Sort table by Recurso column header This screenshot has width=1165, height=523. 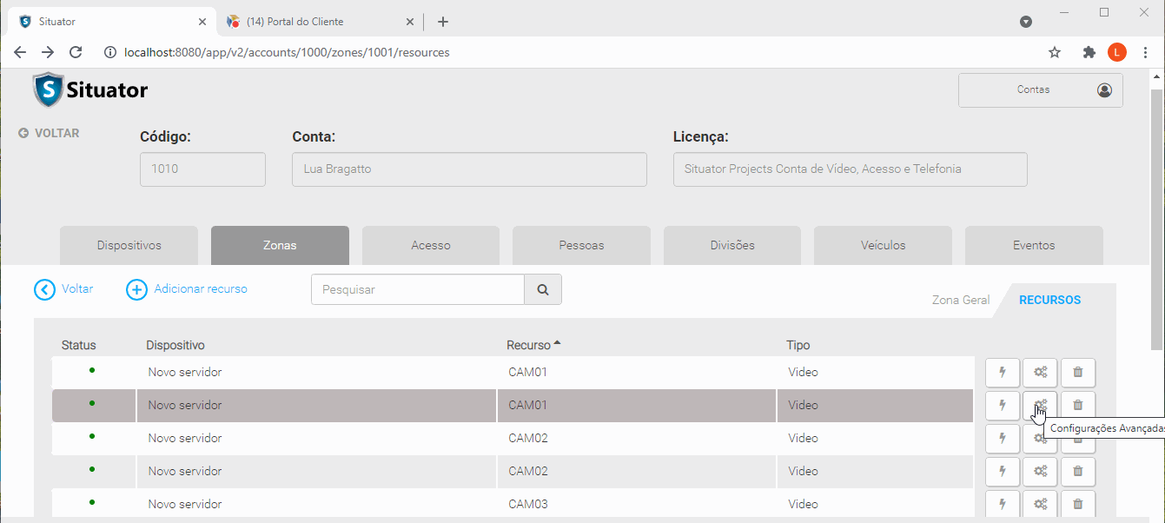click(x=529, y=345)
